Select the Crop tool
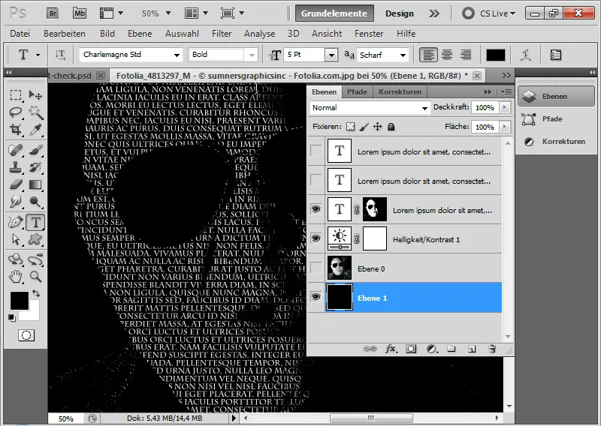This screenshot has height=426, width=601. [x=16, y=130]
